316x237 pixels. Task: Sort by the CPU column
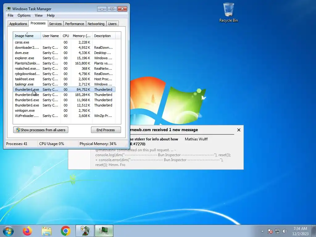click(66, 36)
